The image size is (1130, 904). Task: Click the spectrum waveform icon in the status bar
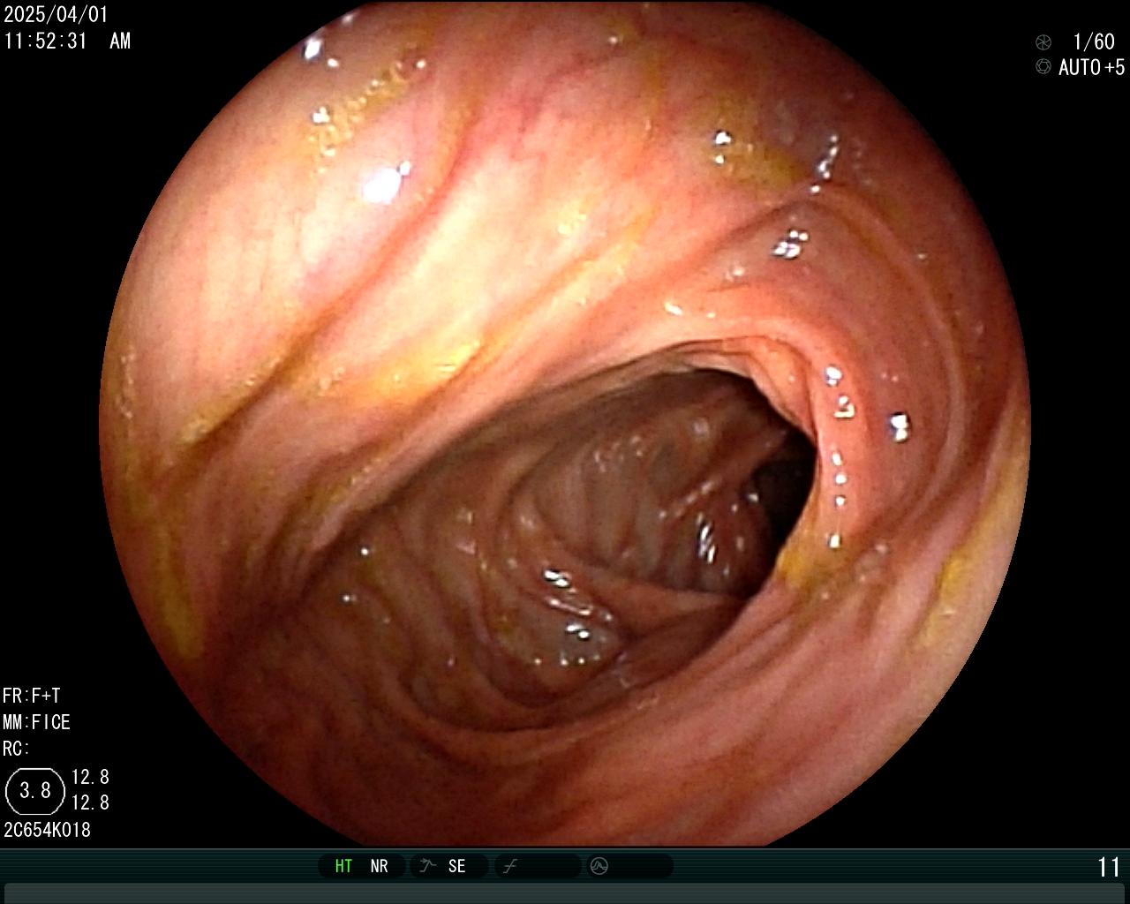599,866
